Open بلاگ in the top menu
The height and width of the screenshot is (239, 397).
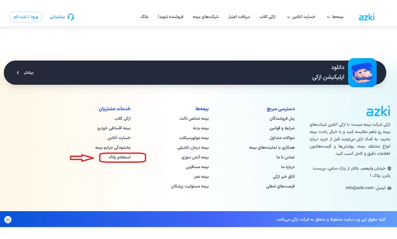coord(144,17)
